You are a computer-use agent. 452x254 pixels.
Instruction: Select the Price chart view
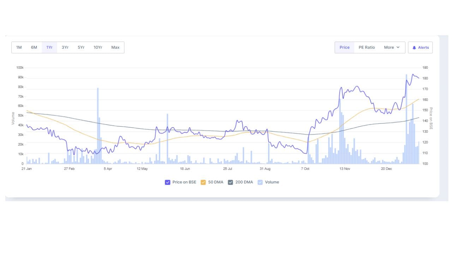point(344,47)
